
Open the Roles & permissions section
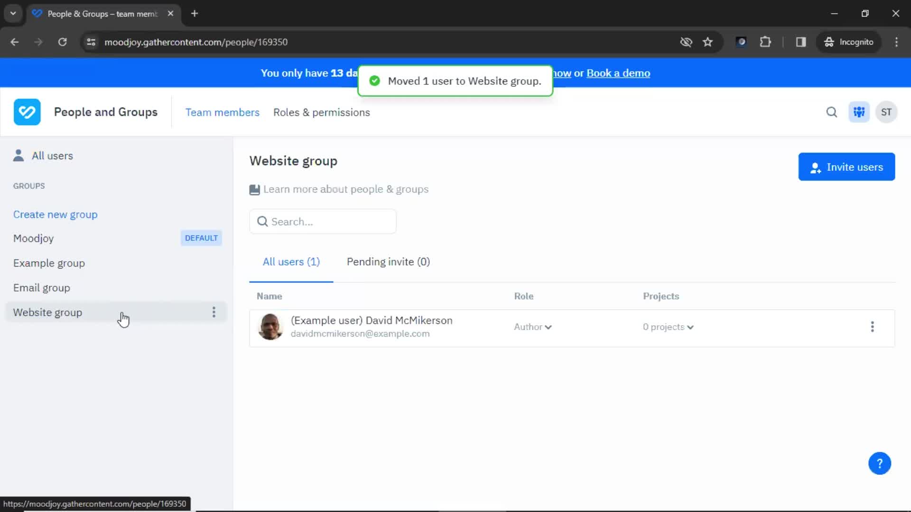click(x=322, y=112)
